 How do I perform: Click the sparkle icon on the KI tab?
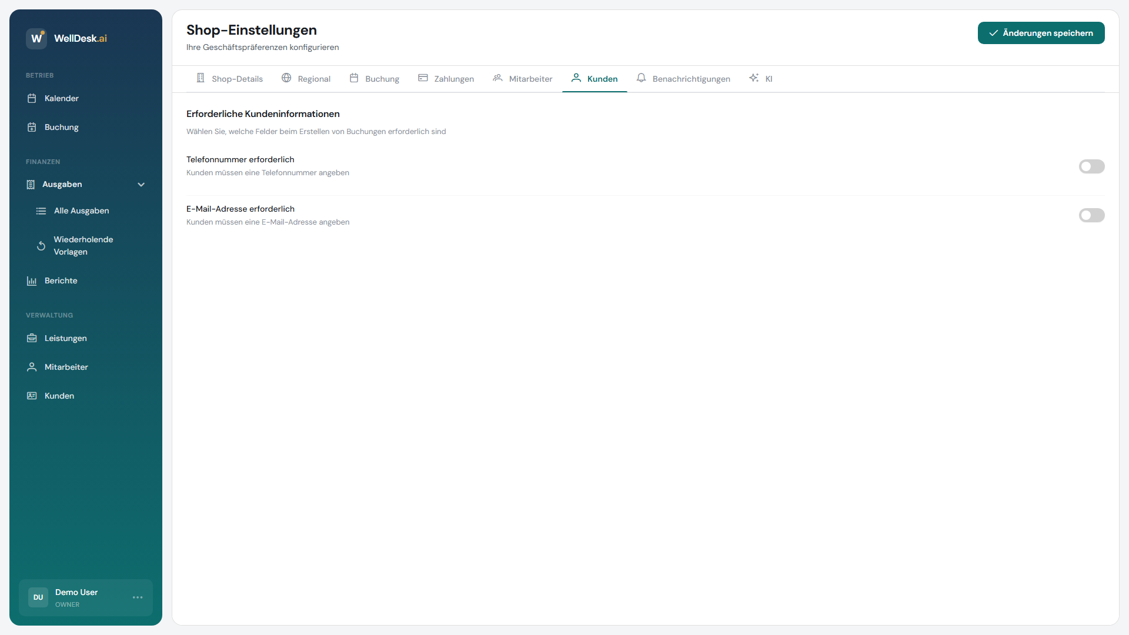point(753,78)
